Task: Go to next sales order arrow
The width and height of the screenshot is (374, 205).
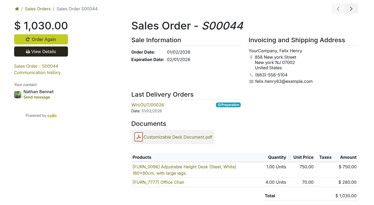Action: coord(351,9)
